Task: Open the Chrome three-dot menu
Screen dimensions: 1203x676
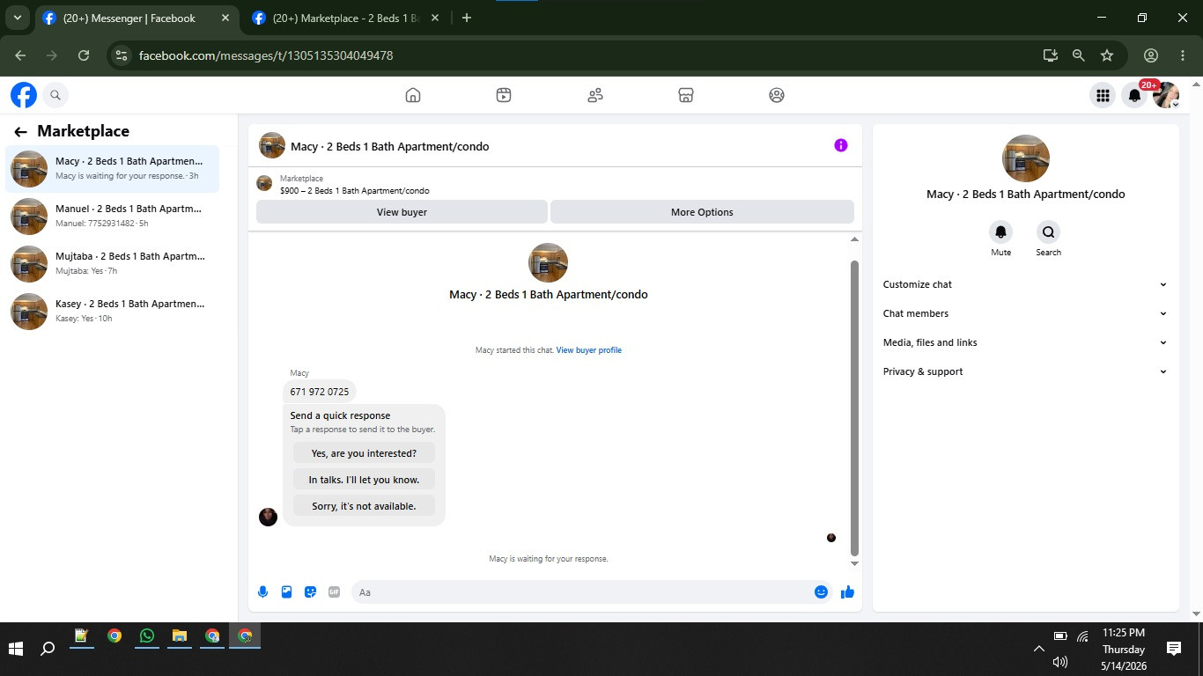Action: 1183,55
